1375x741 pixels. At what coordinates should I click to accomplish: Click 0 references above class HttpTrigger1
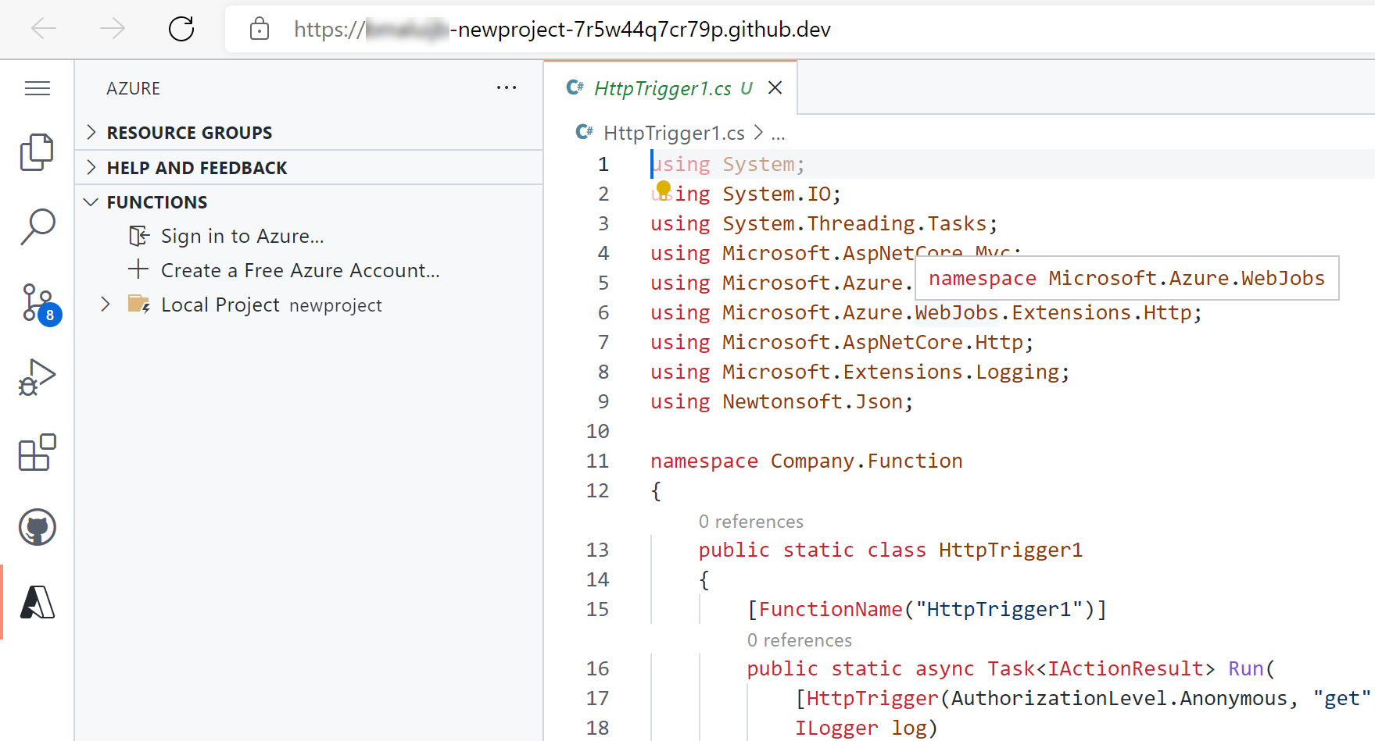[x=750, y=521]
